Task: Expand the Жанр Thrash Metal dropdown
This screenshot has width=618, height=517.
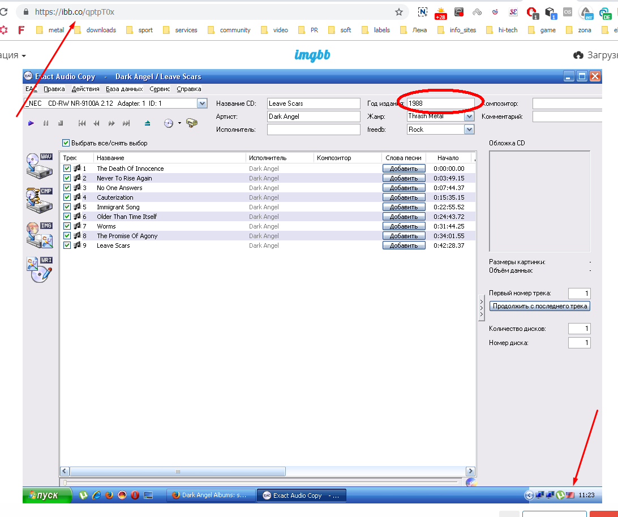Action: [469, 117]
